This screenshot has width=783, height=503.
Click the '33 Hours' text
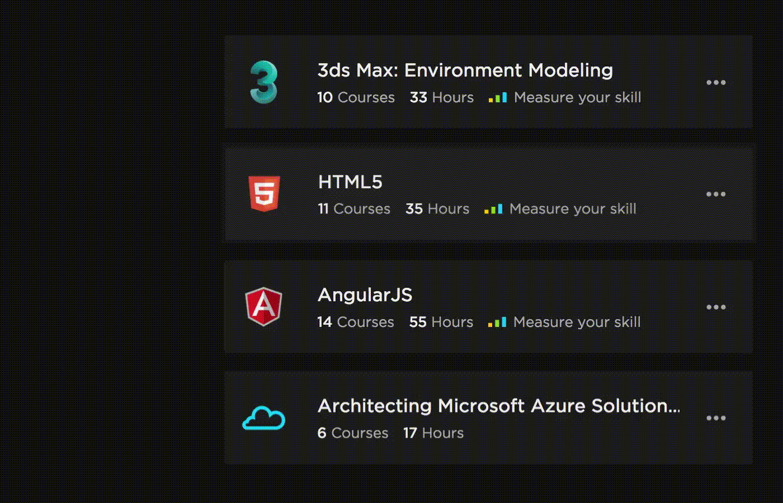442,98
